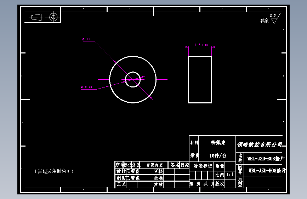
Task: Select the material value '特氟龙'
Action: pyautogui.click(x=218, y=143)
